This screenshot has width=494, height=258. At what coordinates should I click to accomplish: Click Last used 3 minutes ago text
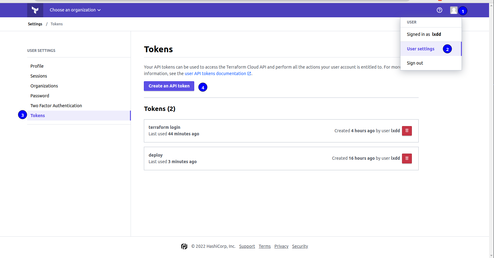[173, 162]
